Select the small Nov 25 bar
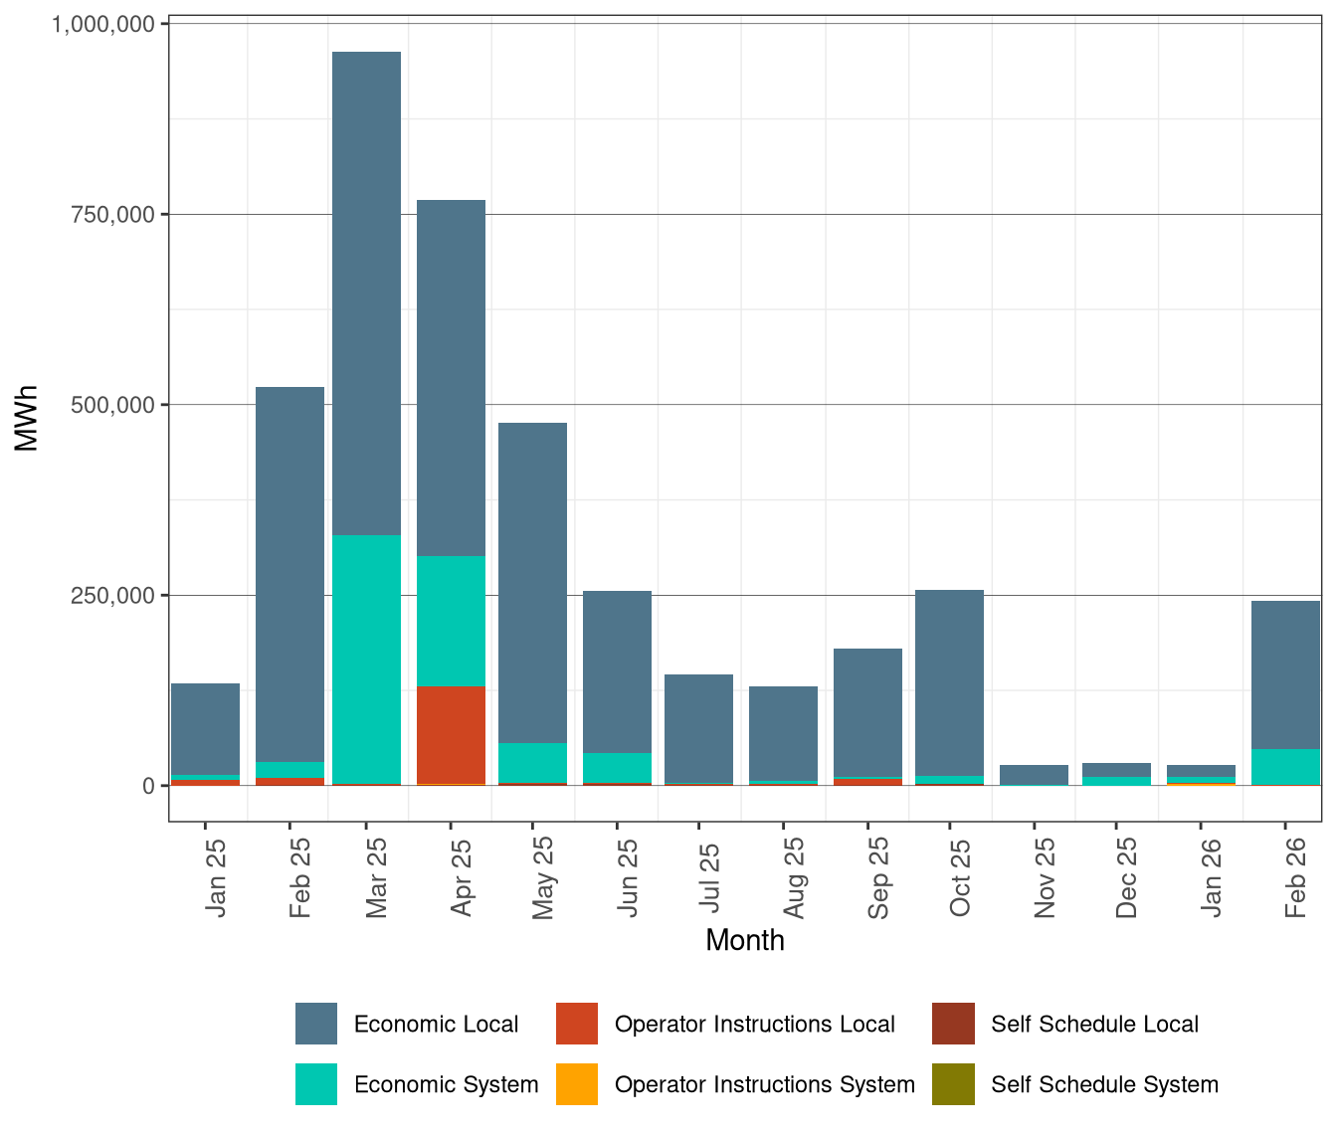Image resolution: width=1337 pixels, height=1136 pixels. pyautogui.click(x=1036, y=773)
